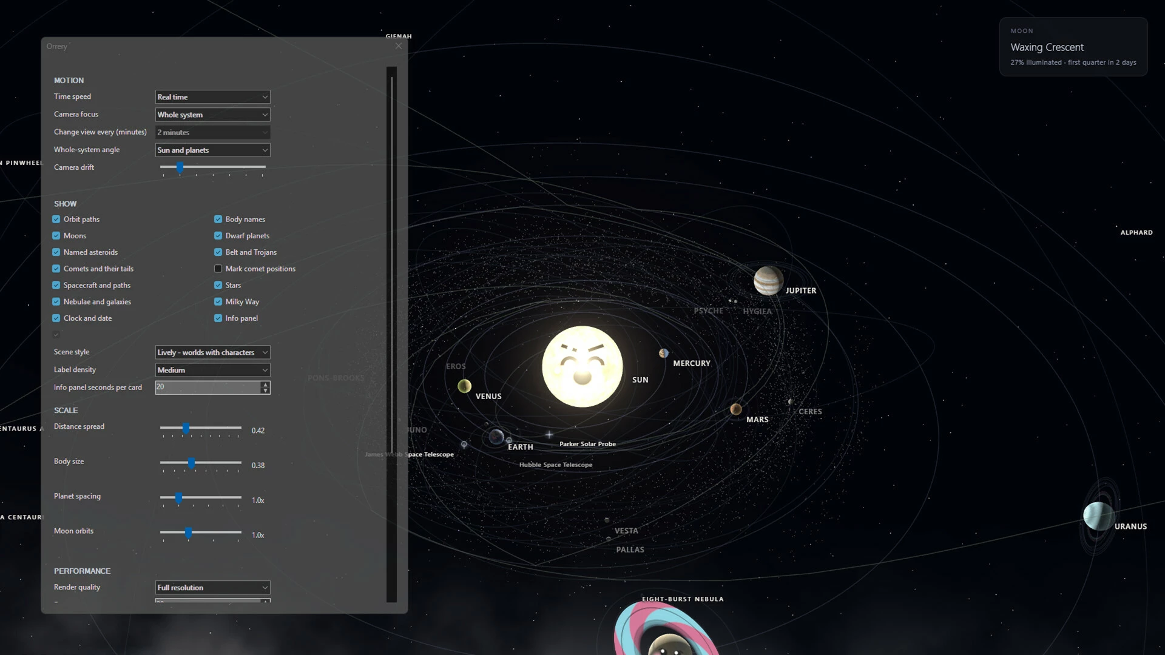Open the Time speed dropdown
The width and height of the screenshot is (1165, 655).
point(212,97)
